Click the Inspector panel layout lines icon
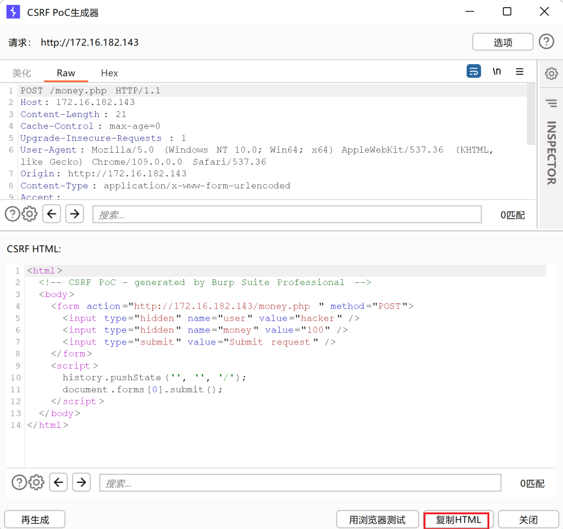 [551, 103]
